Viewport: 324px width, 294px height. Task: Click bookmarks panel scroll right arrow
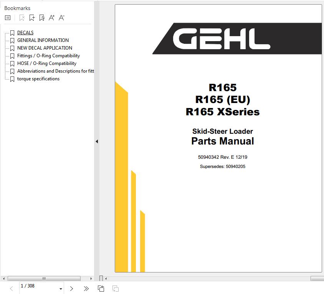[91, 279]
